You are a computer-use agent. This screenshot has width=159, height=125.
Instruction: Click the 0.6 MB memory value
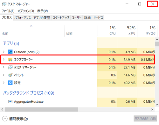(130, 102)
